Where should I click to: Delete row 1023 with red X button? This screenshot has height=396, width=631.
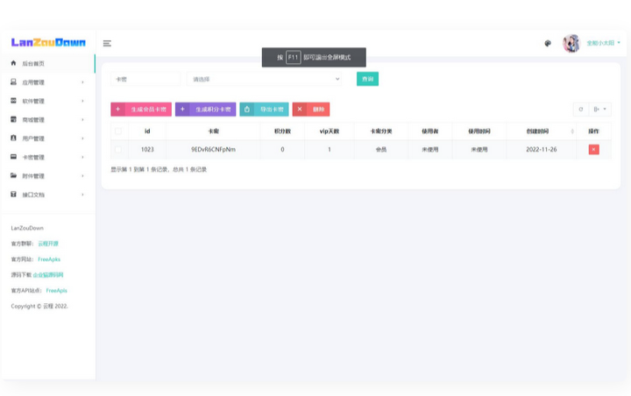click(593, 149)
